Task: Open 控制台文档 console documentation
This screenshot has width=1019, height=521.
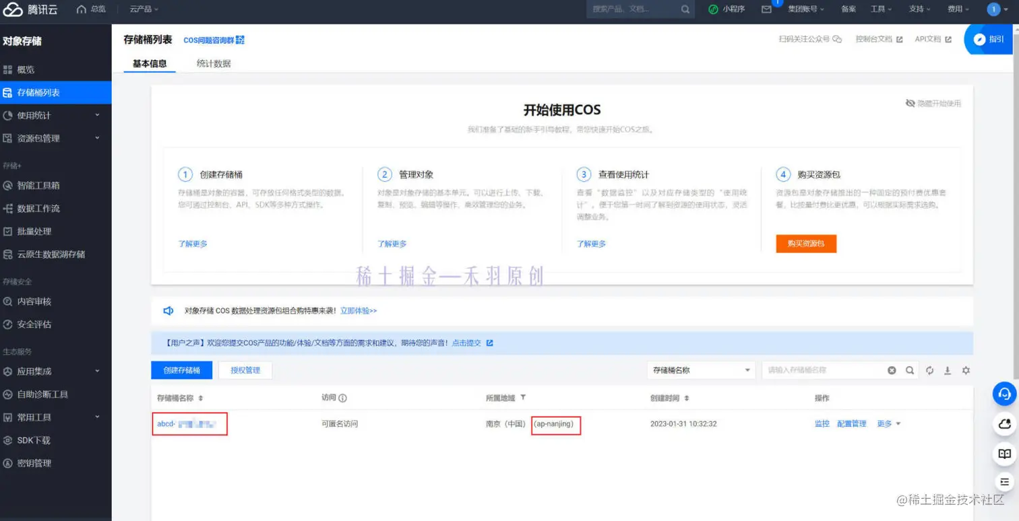Action: coord(879,39)
